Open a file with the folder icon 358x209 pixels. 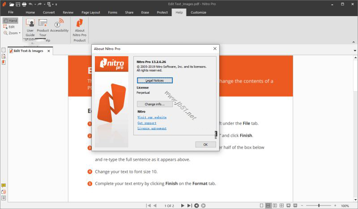pos(12,4)
